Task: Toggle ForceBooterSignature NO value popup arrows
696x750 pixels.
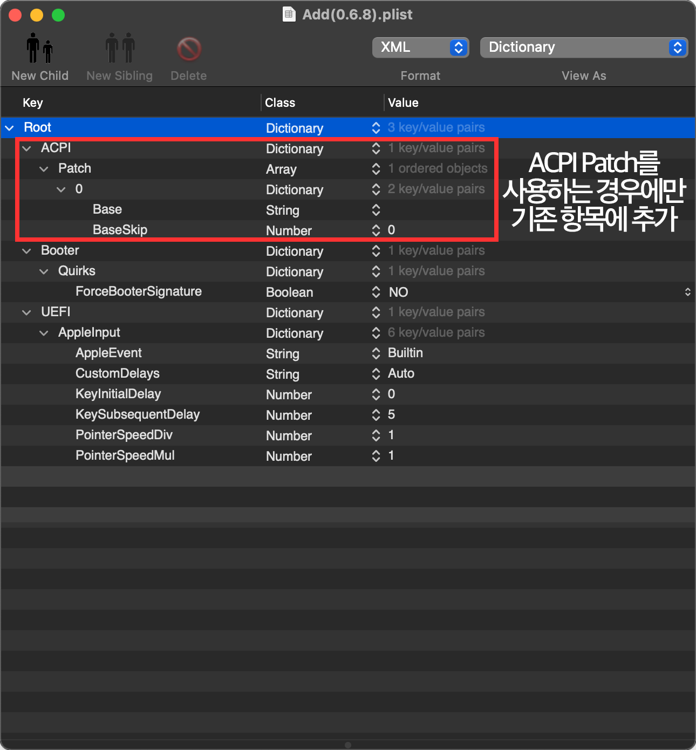Action: pyautogui.click(x=687, y=292)
